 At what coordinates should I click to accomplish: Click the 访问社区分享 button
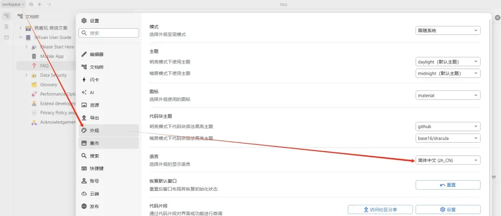(380, 210)
